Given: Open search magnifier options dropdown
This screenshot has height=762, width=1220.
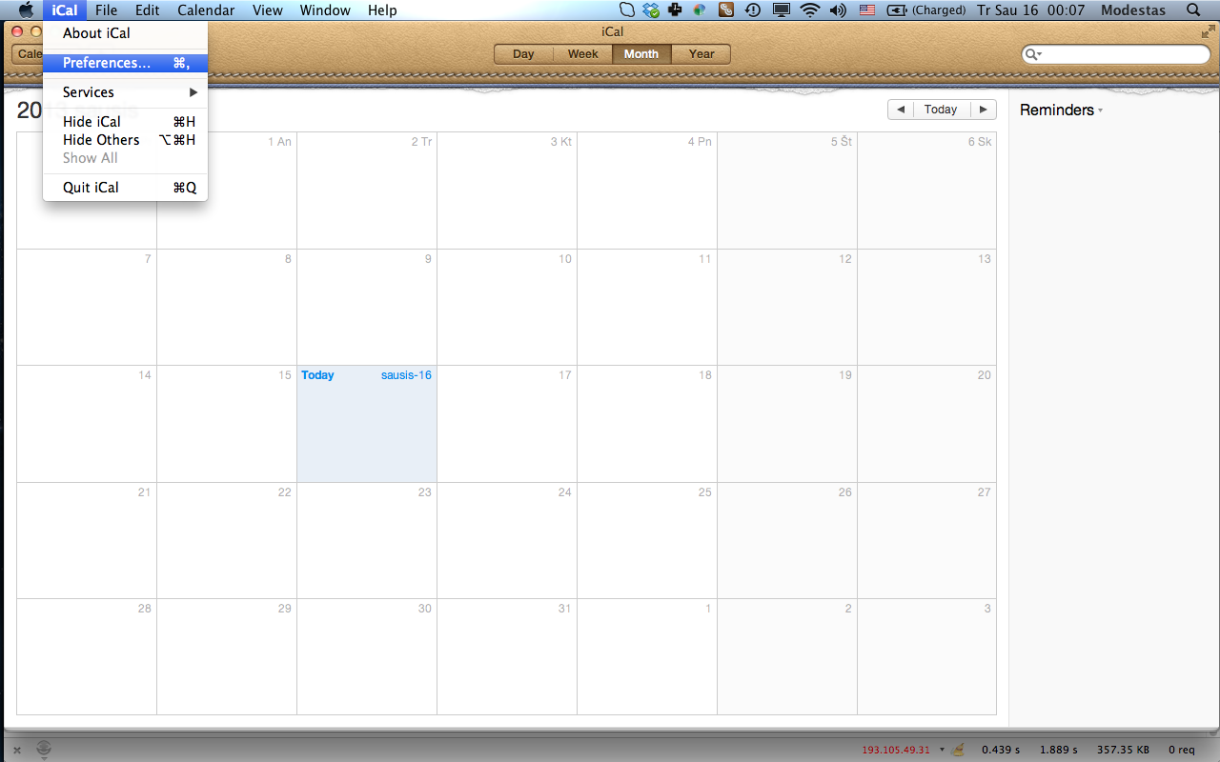Looking at the screenshot, I should (1033, 54).
